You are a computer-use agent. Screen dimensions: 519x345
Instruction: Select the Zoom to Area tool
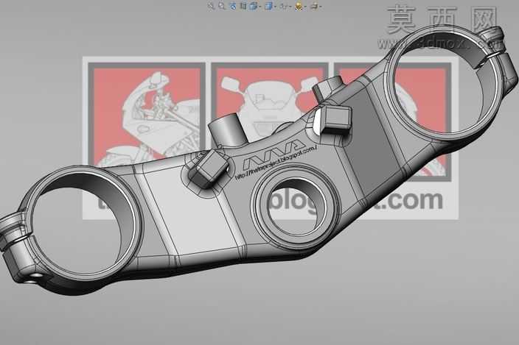pos(221,6)
